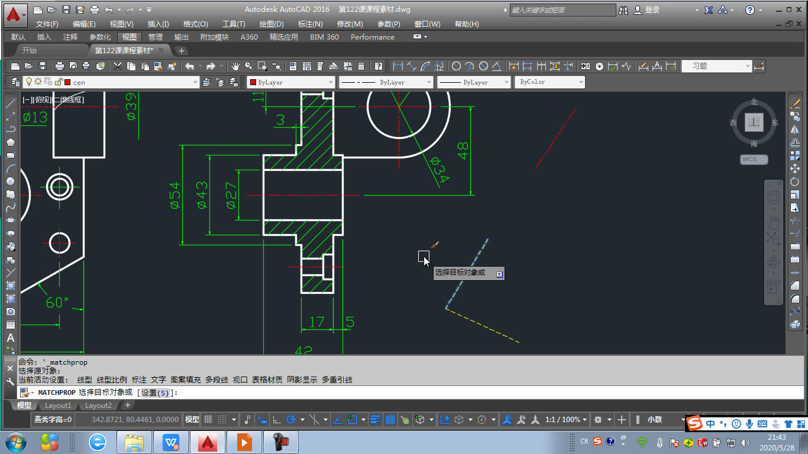Viewport: 808px width, 454px height.
Task: Click the Tolerance icon in the dimension toolbar
Action: pos(585,66)
